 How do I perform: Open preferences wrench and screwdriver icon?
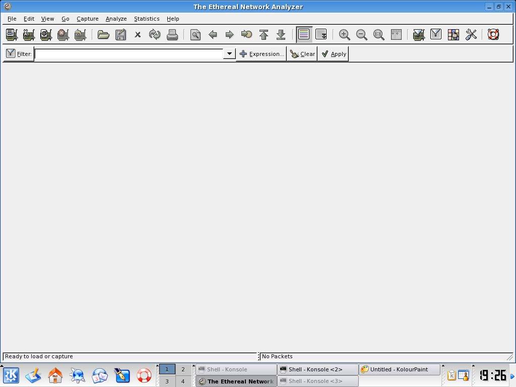(x=471, y=35)
